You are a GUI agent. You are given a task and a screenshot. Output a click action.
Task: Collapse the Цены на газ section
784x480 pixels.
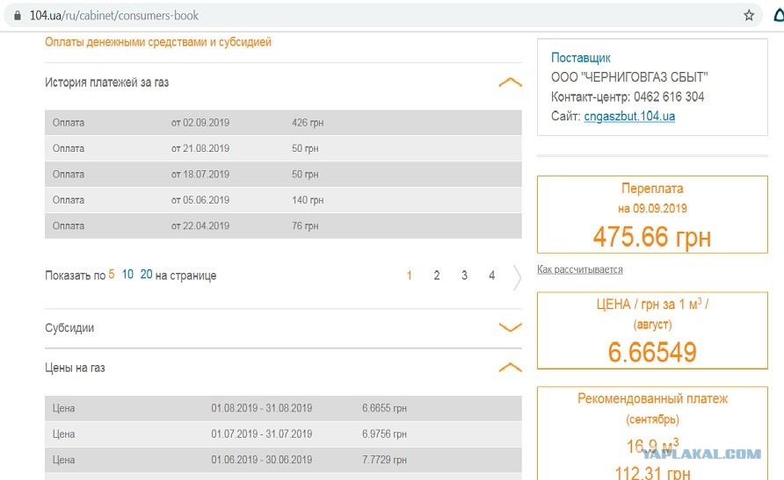[510, 368]
